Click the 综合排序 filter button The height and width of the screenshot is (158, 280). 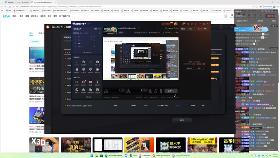point(35,41)
